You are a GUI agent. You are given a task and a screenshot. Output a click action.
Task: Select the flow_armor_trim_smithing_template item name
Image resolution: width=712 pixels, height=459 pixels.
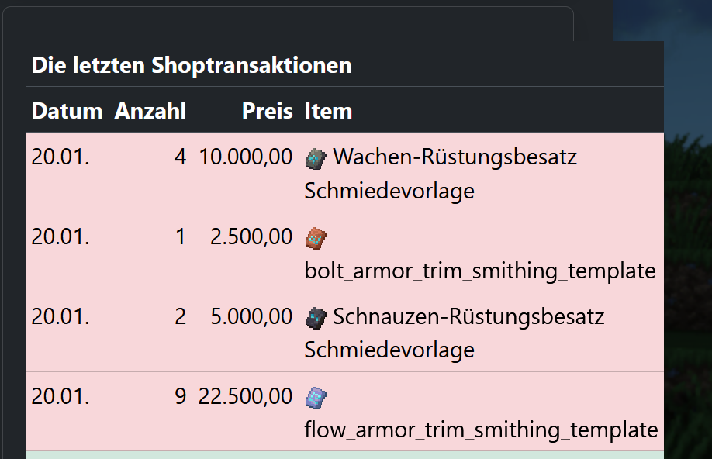pos(481,430)
